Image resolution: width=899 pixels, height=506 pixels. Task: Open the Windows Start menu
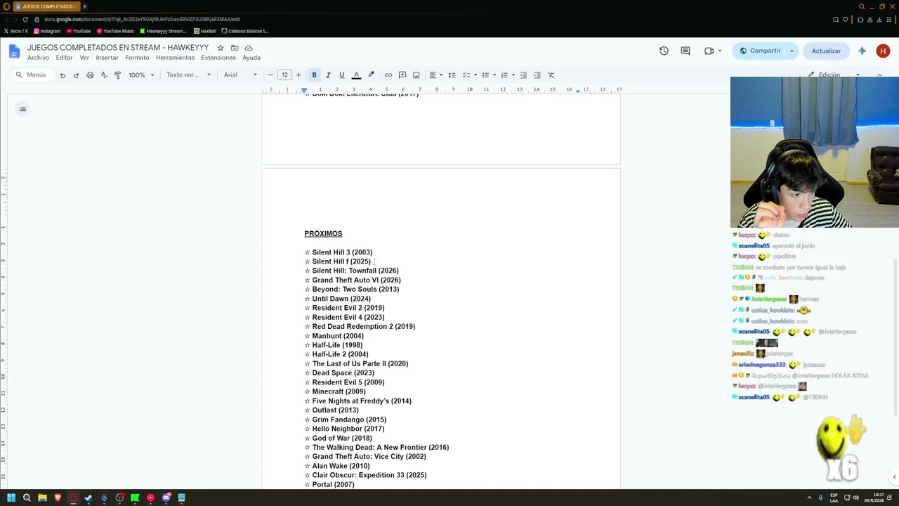11,498
